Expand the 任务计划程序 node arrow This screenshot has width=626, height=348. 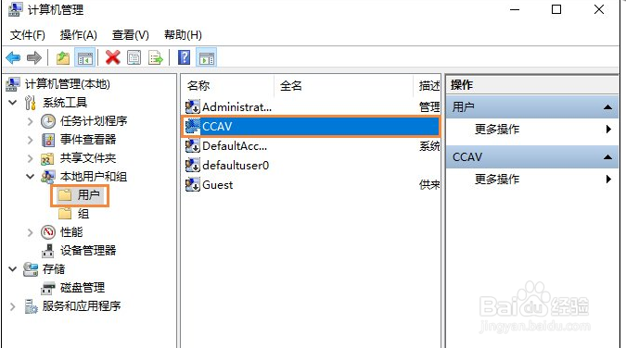click(31, 121)
